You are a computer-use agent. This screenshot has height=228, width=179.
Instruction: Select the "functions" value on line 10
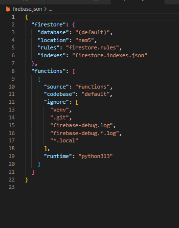(92, 87)
